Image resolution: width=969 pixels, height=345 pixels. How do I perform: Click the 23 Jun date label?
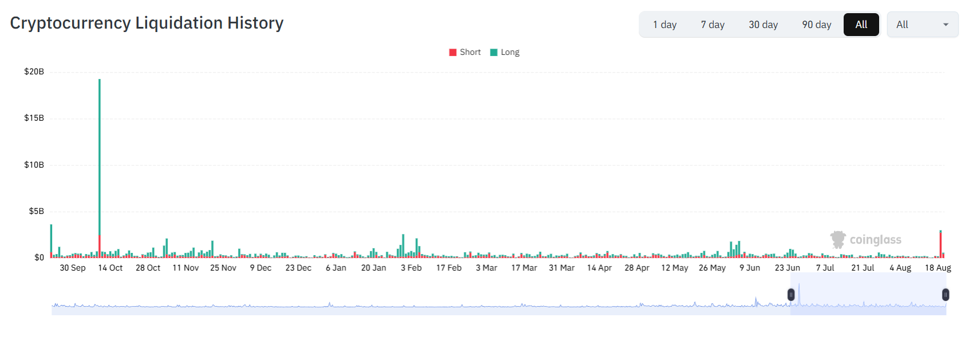pos(788,268)
